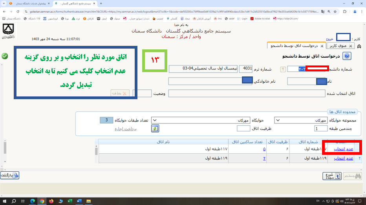
Task: Open Firefox from the Windows taskbar
Action: tap(51, 201)
